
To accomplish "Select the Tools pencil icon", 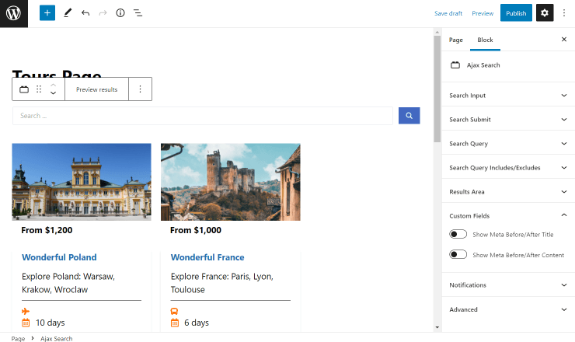I will coord(68,13).
